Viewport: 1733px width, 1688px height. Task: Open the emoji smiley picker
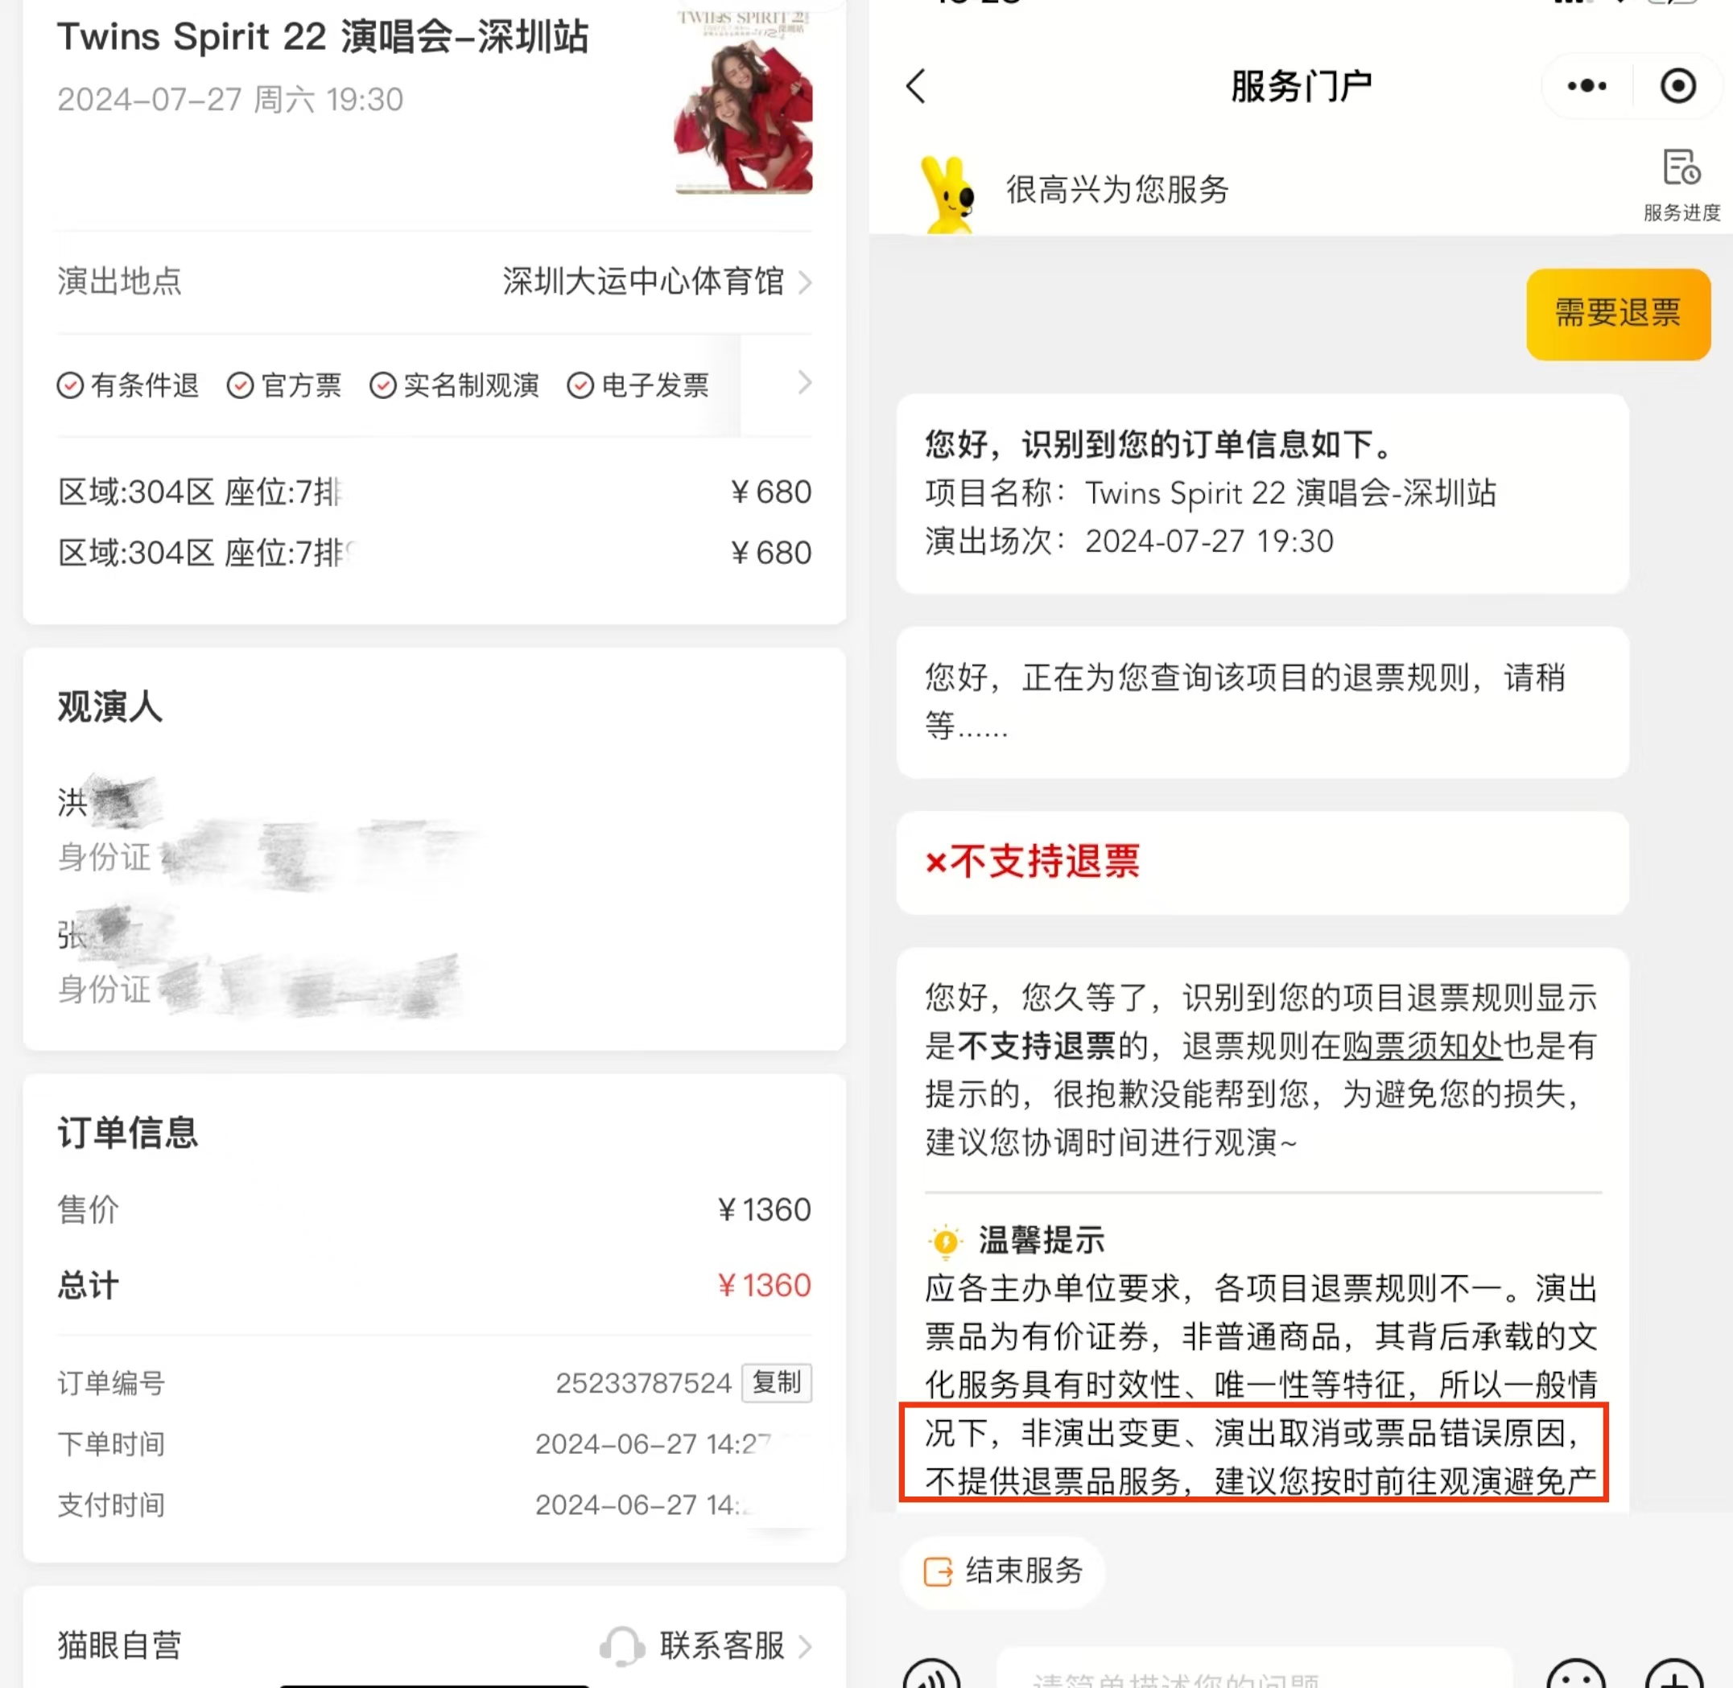(x=1576, y=1674)
